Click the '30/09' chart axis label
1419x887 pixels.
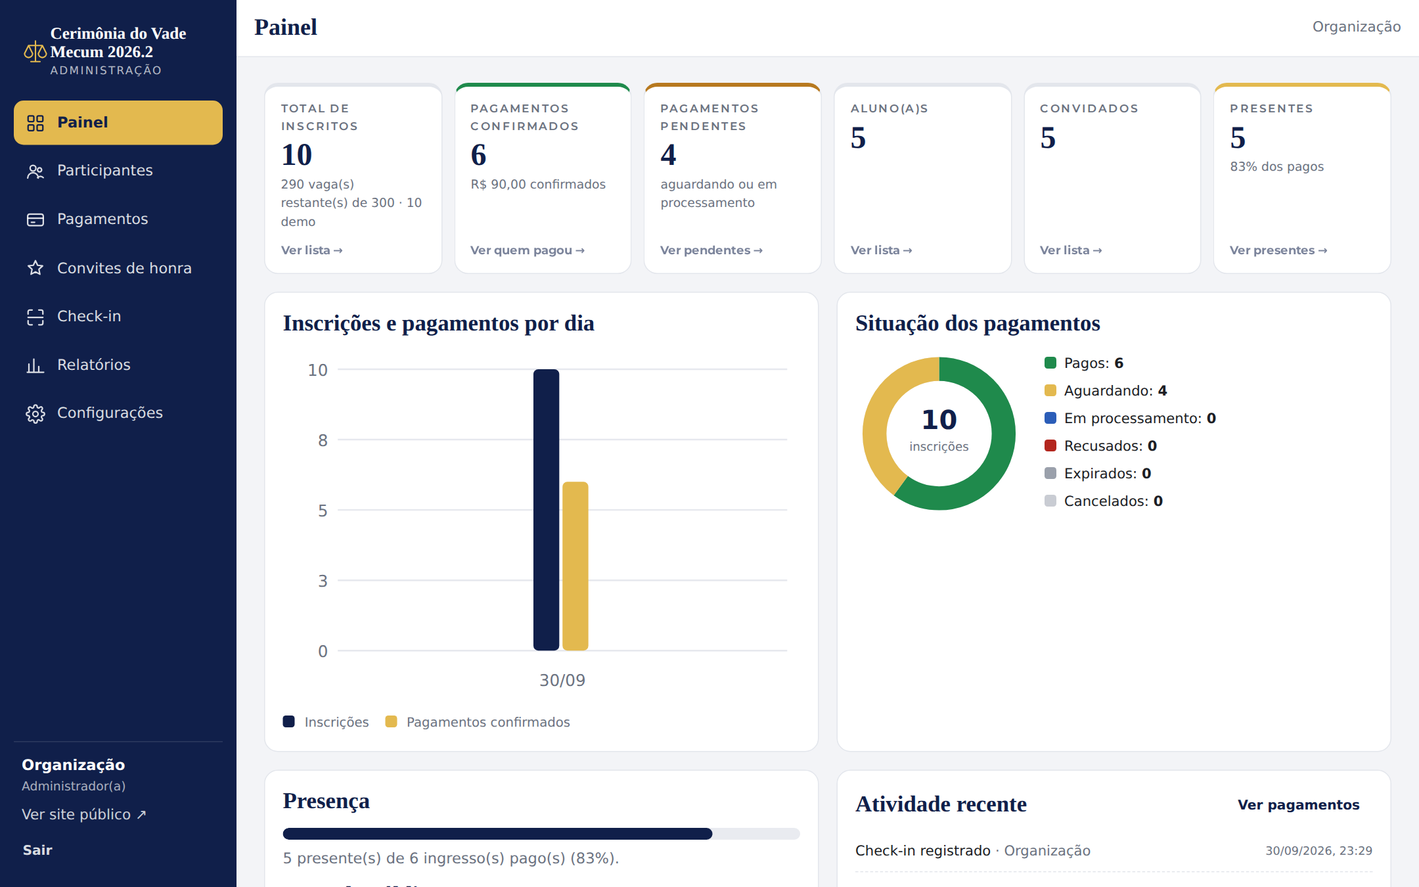562,680
